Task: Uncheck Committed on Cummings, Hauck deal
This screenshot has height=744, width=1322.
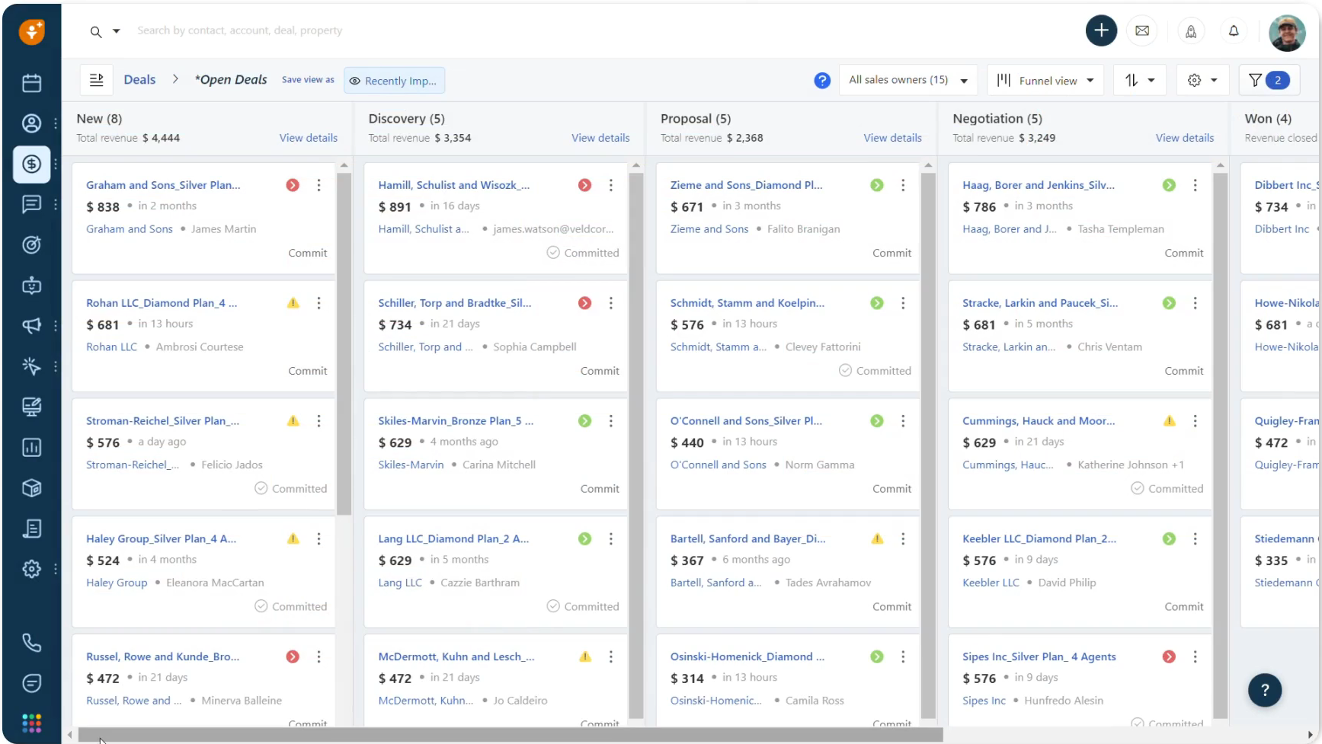Action: 1167,489
